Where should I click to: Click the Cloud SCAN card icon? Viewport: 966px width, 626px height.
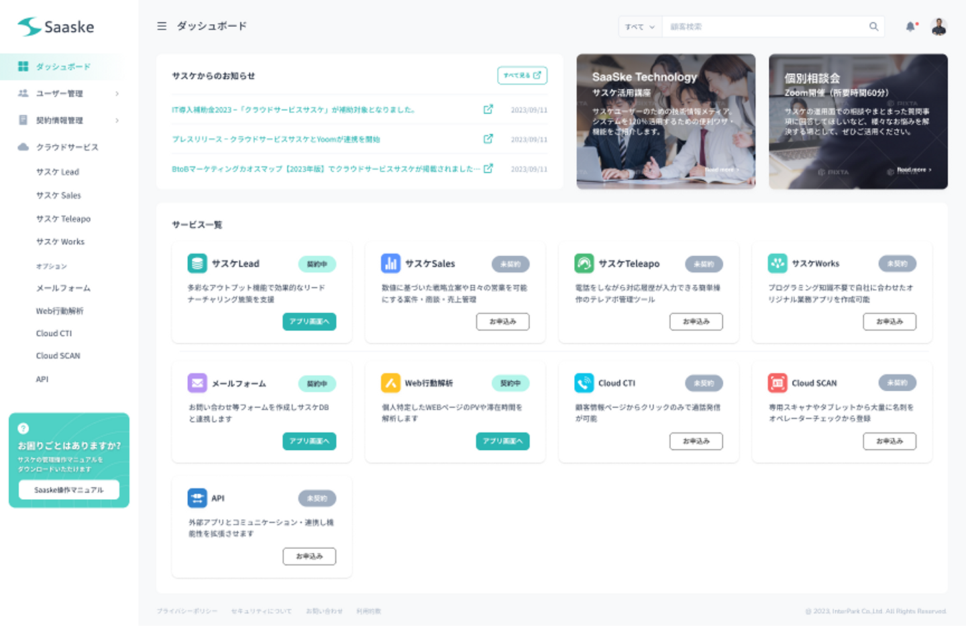[x=777, y=383]
